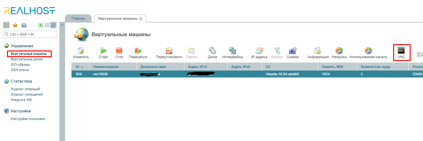The height and width of the screenshot is (141, 423).
Task: Click the Пароль key icon
Action: click(x=191, y=50)
